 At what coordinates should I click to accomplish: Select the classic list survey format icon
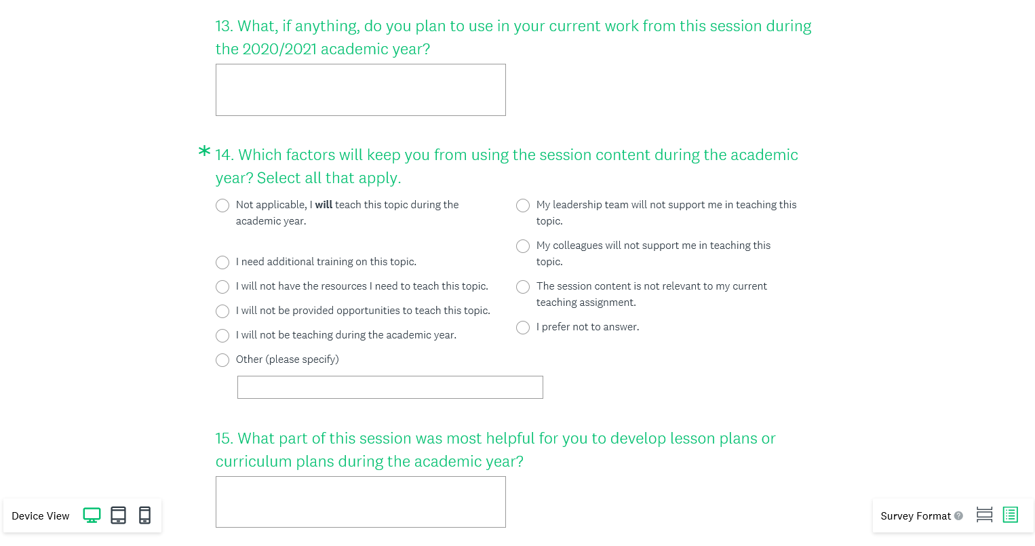click(x=1011, y=515)
